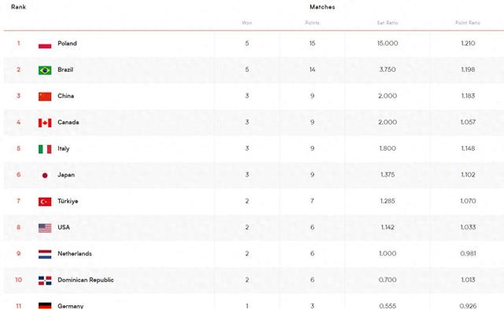Image resolution: width=504 pixels, height=309 pixels.
Task: Click the Rank column header
Action: 18,7
